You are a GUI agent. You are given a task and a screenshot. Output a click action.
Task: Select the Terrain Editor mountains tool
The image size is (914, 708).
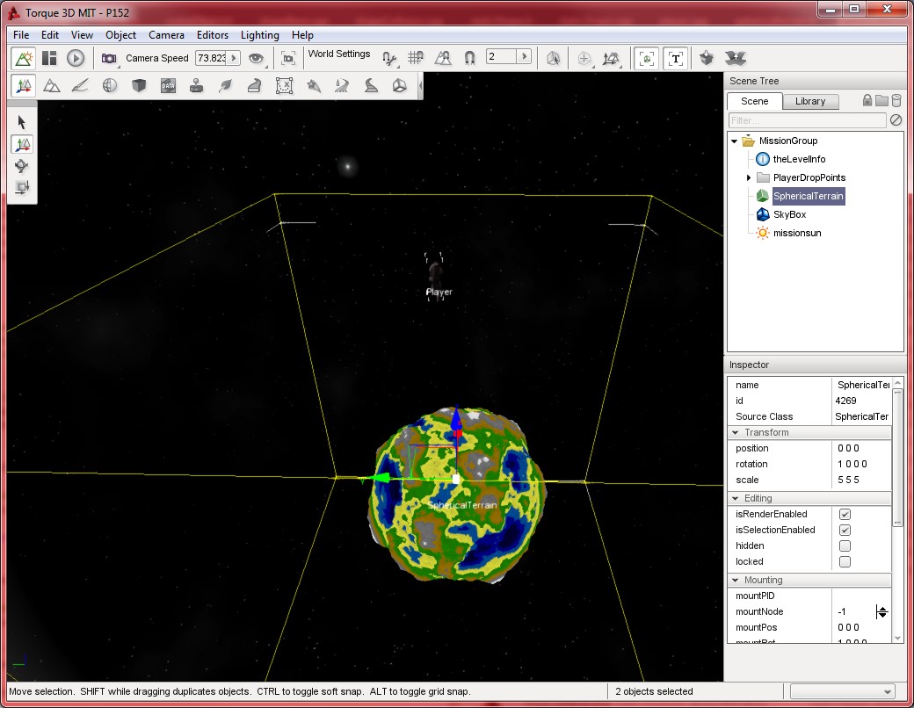coord(52,86)
